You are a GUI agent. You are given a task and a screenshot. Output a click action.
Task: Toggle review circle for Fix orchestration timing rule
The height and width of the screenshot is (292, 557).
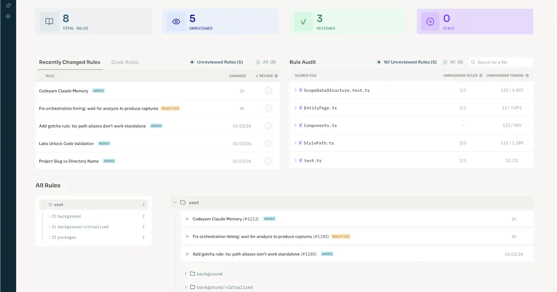pyautogui.click(x=268, y=108)
